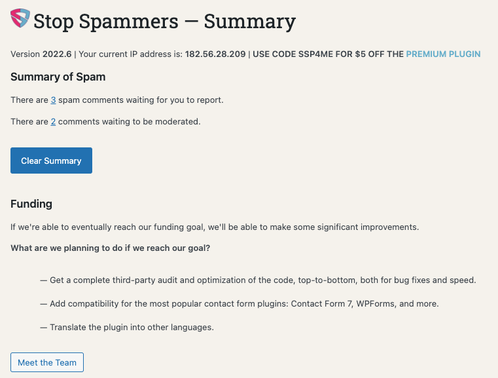Open the PREMIUM PLUGIN link
The width and height of the screenshot is (498, 378).
443,54
